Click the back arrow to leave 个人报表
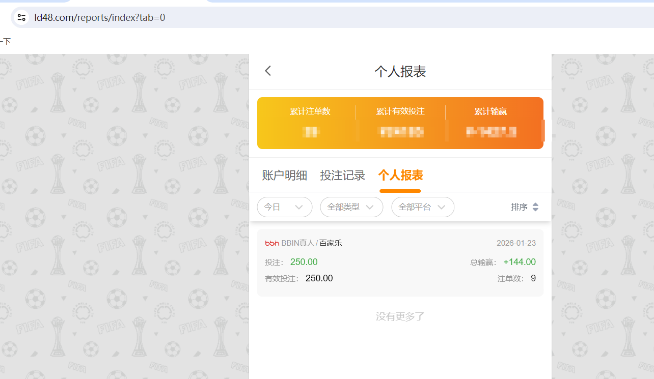Screen dimensions: 654x379 point(267,71)
